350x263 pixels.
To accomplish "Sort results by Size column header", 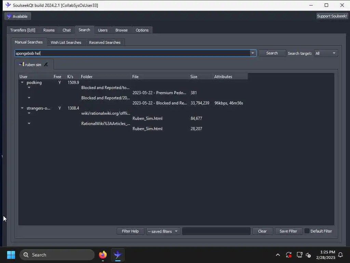I will pos(201,76).
